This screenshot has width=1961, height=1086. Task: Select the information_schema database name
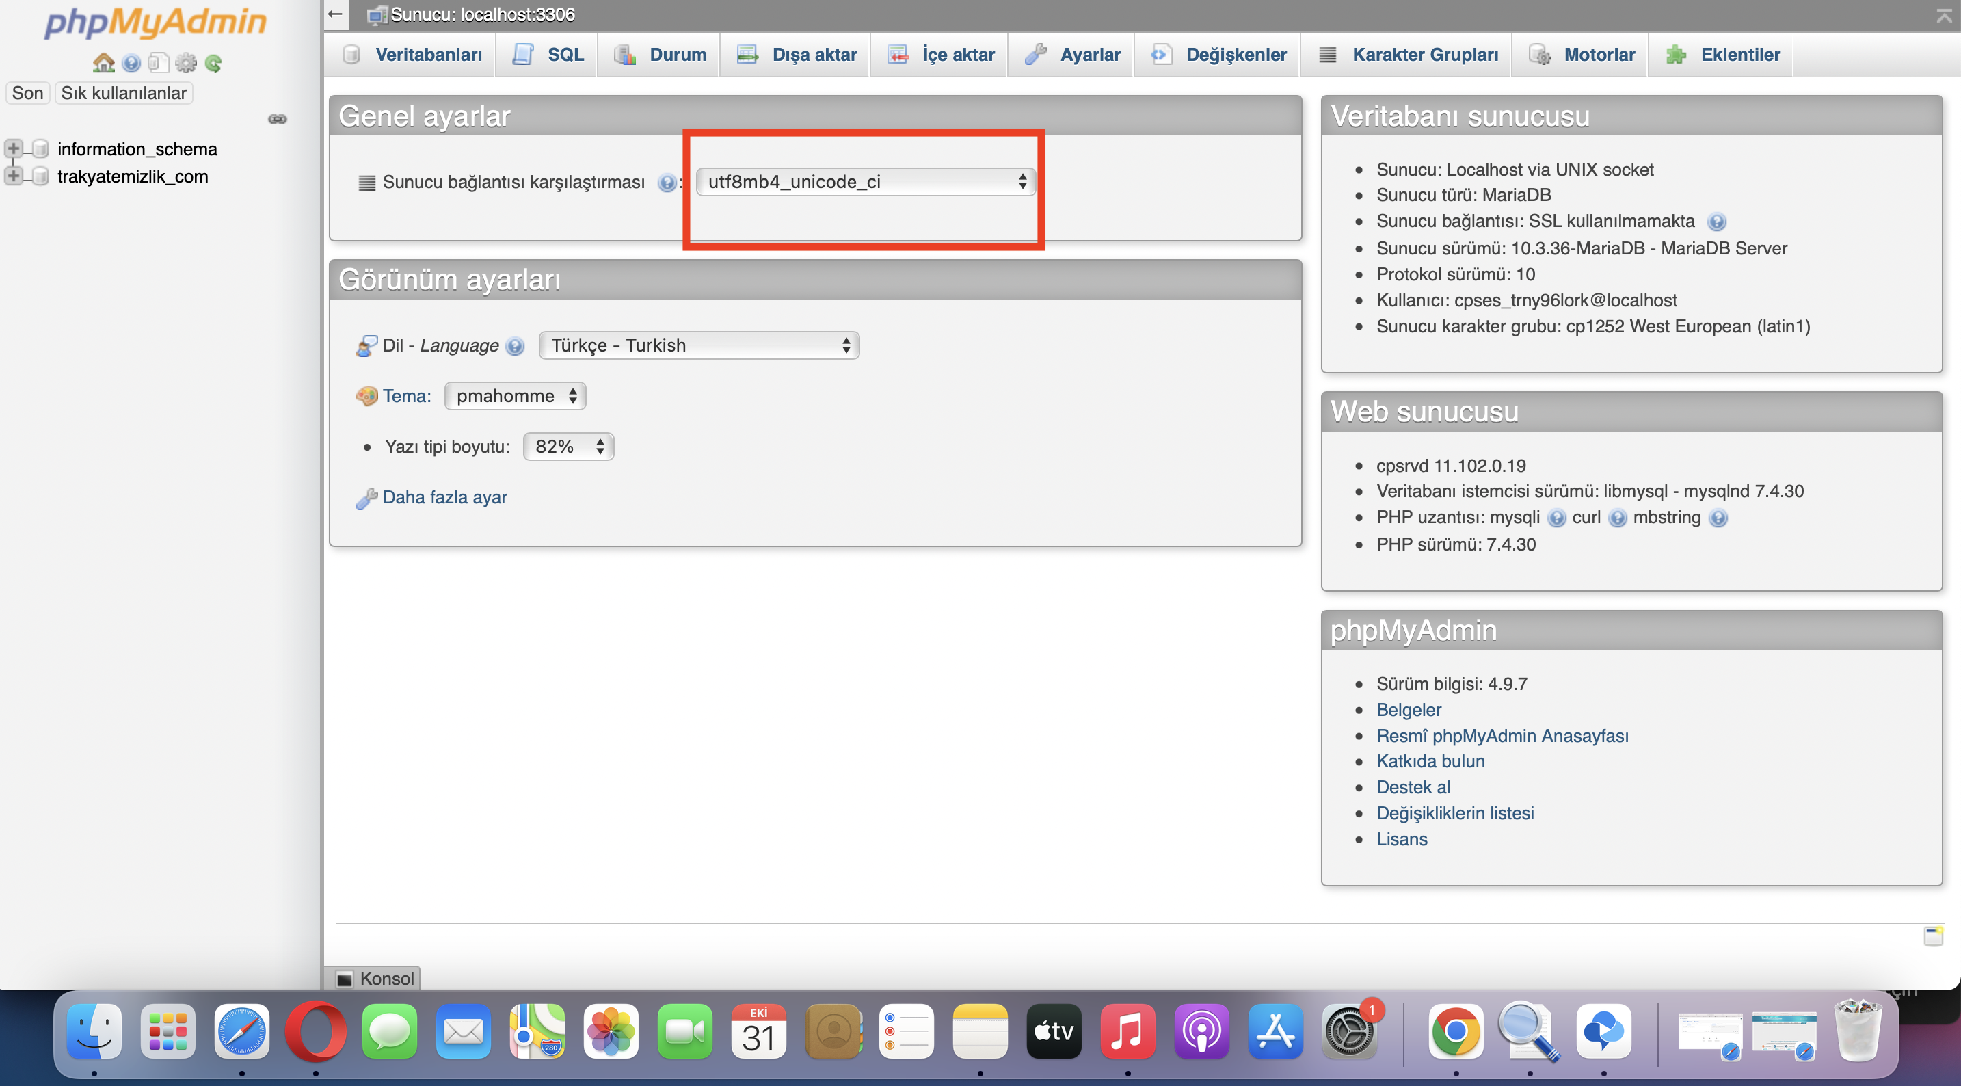tap(137, 149)
